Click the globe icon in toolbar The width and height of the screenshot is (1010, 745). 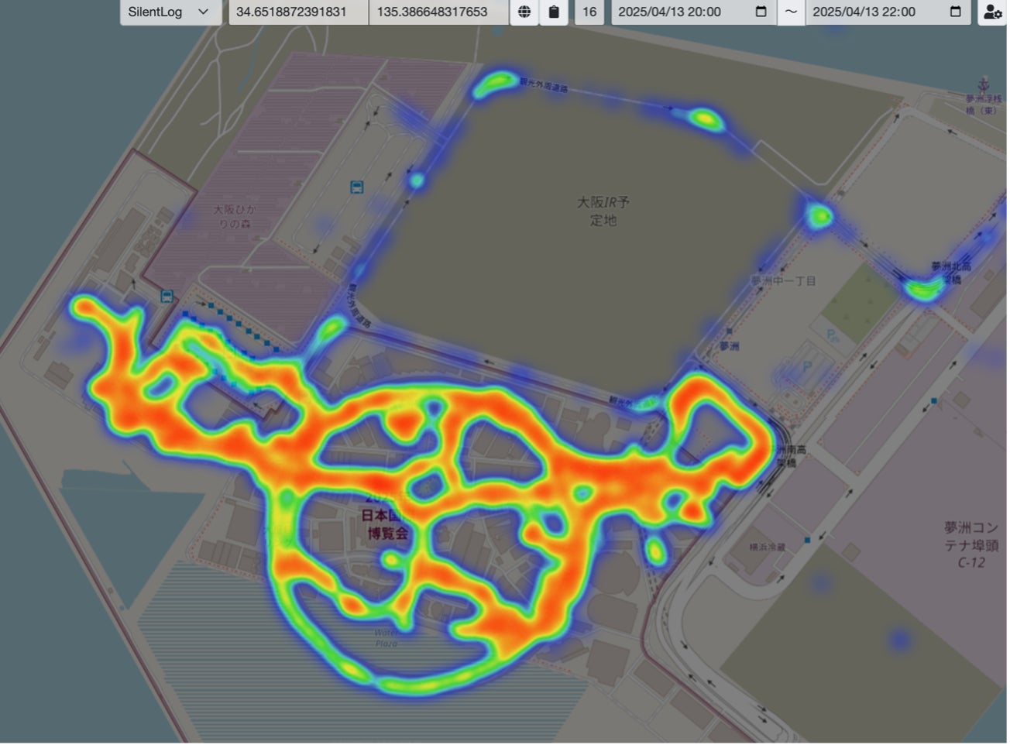pyautogui.click(x=524, y=12)
